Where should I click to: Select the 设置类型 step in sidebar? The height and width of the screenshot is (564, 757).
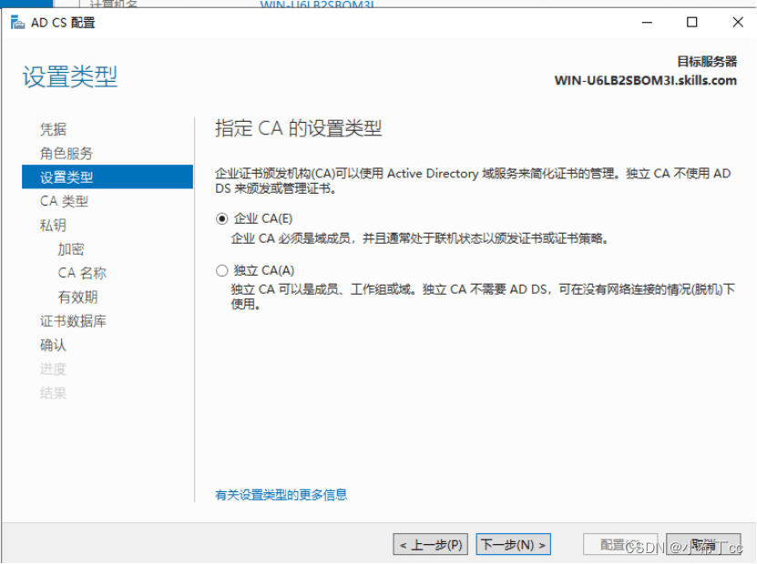coord(107,176)
